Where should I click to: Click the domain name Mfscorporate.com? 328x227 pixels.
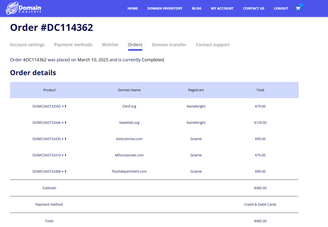129,155
